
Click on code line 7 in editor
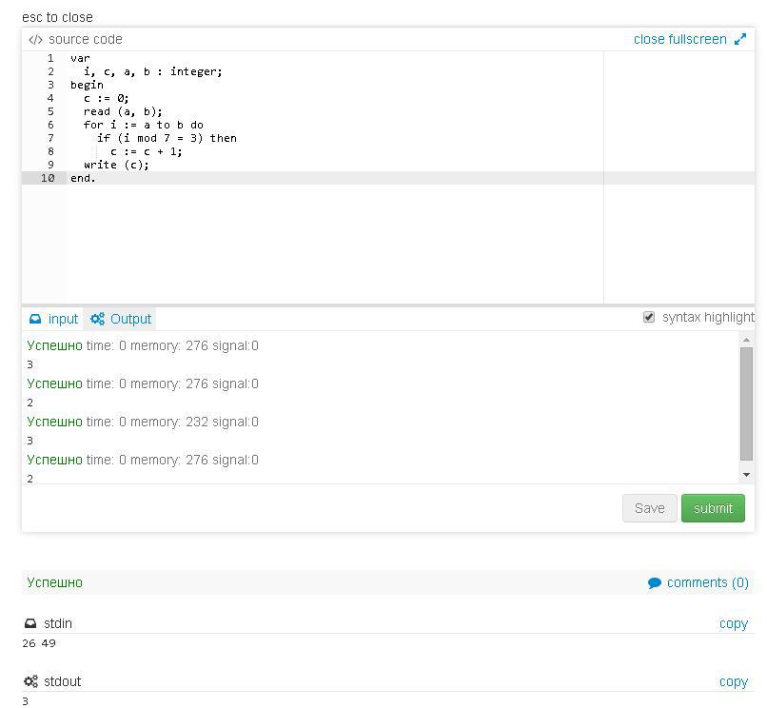tap(167, 138)
